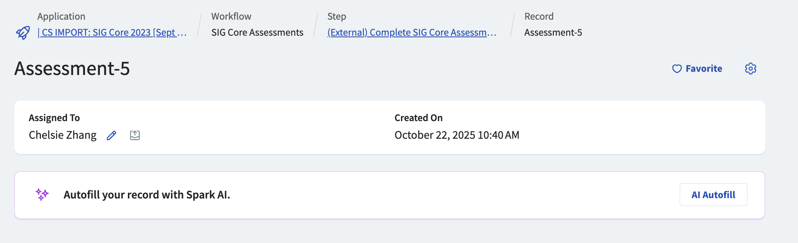The height and width of the screenshot is (243, 798).
Task: Click the Assigned To field label
Action: click(x=54, y=118)
